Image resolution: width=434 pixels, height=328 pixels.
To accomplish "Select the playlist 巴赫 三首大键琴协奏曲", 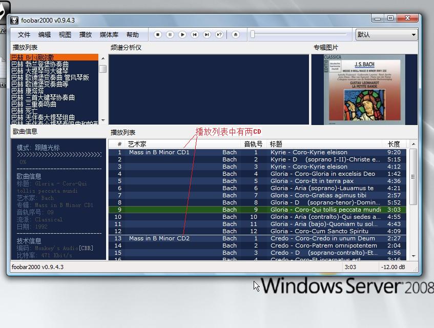I will coord(54,97).
